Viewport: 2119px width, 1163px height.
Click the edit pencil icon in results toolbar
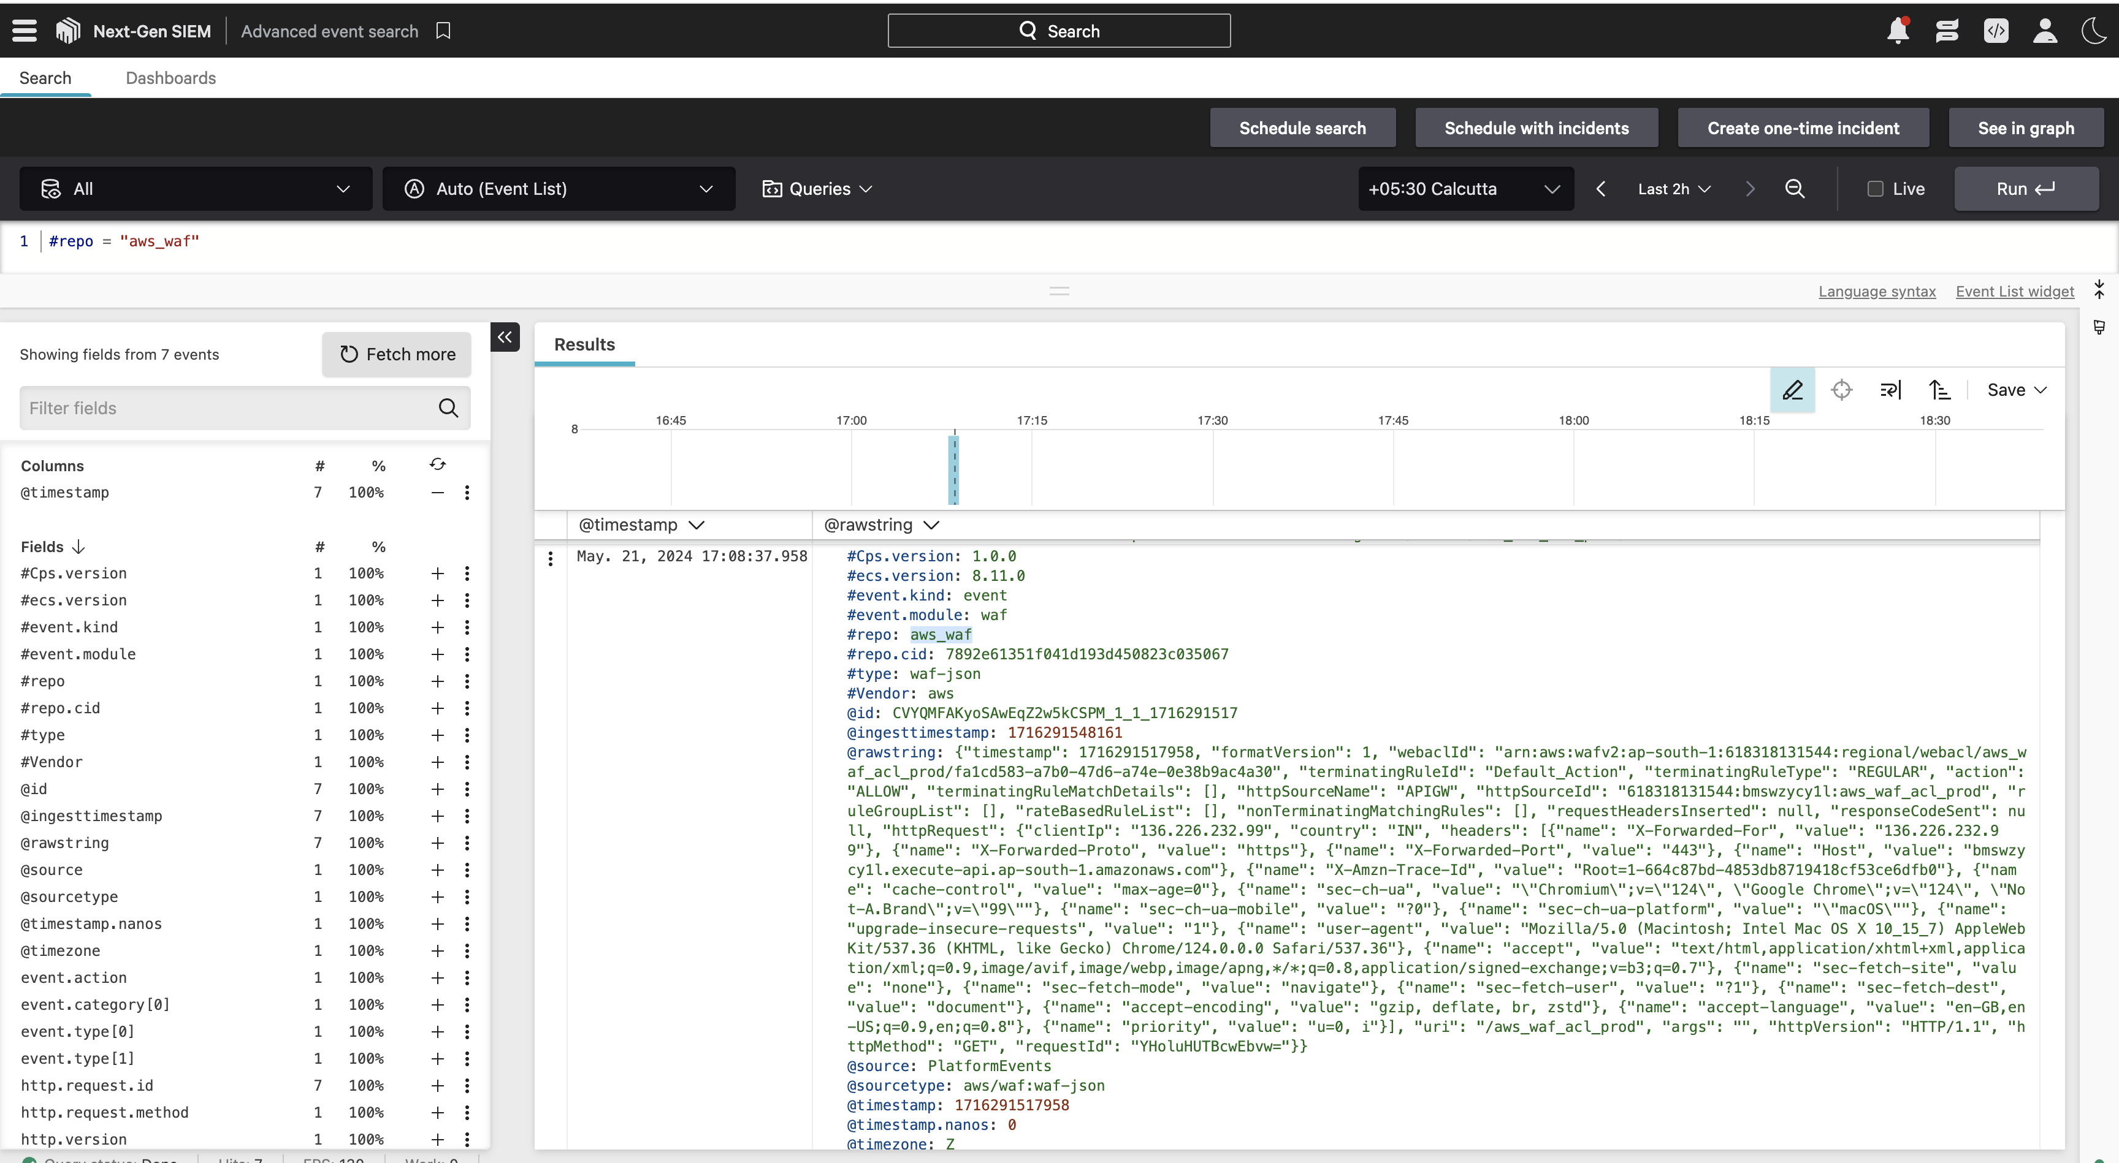coord(1792,390)
